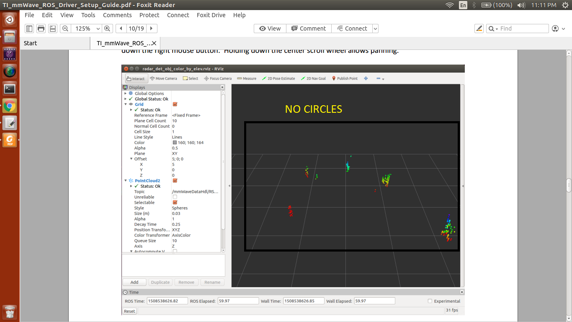Toggle the navigation panel sidebar icon
This screenshot has width=572, height=322.
point(29,29)
